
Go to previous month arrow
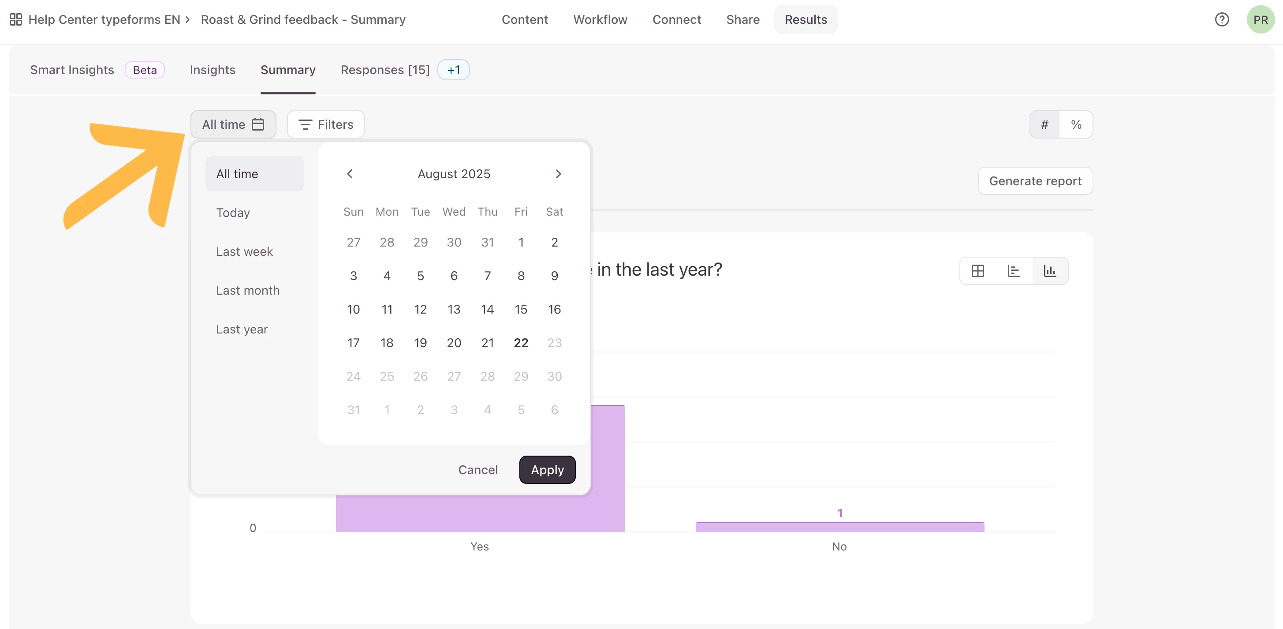coord(350,173)
